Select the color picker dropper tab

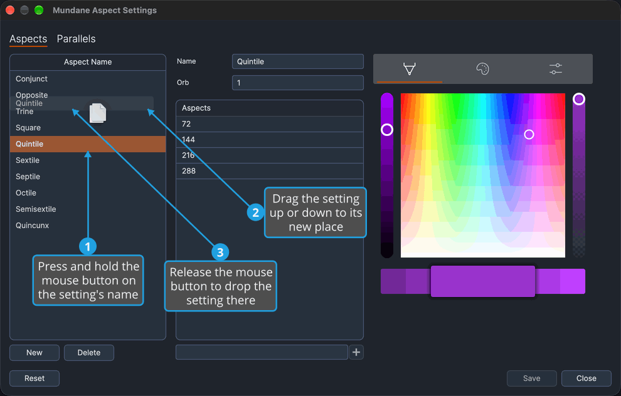point(410,69)
